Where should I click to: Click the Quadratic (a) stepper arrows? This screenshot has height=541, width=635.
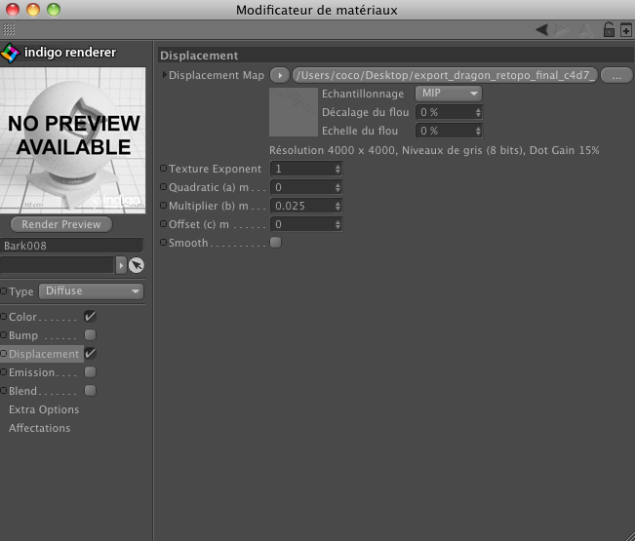(x=337, y=187)
